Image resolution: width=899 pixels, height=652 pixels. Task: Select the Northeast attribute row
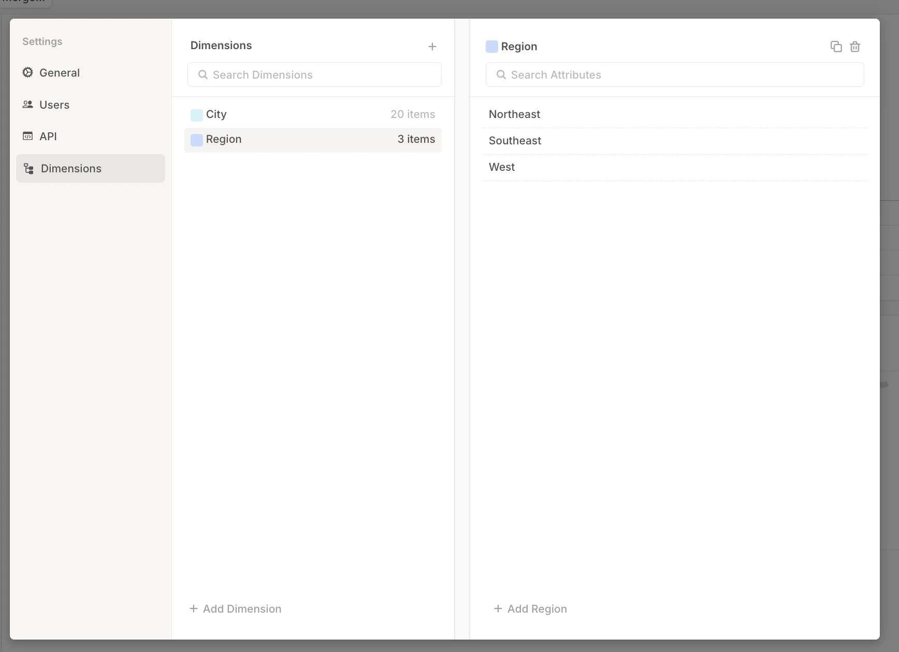pos(570,114)
